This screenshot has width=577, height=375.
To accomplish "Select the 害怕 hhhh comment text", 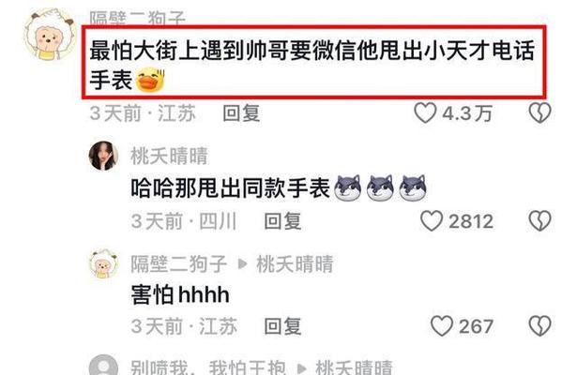I will (180, 295).
